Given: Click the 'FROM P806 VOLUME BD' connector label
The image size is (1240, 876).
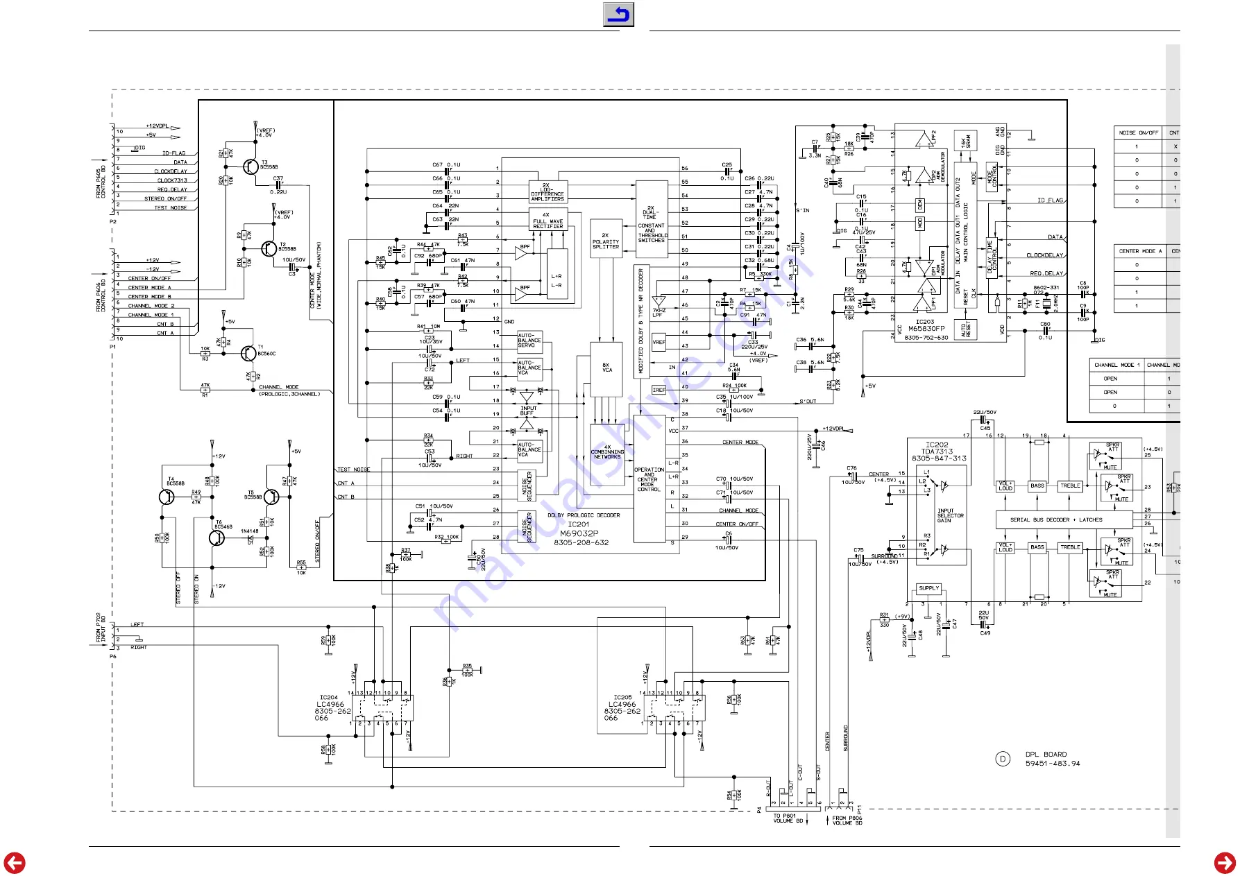Looking at the screenshot, I should 847,821.
